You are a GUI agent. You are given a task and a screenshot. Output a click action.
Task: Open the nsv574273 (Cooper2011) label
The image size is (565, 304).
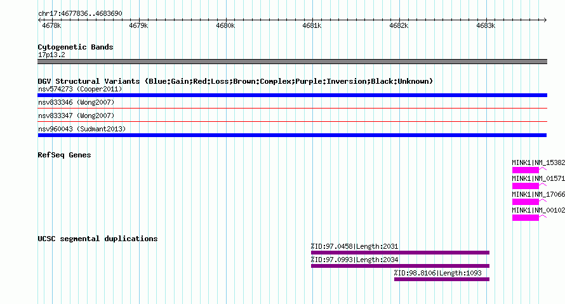point(80,89)
